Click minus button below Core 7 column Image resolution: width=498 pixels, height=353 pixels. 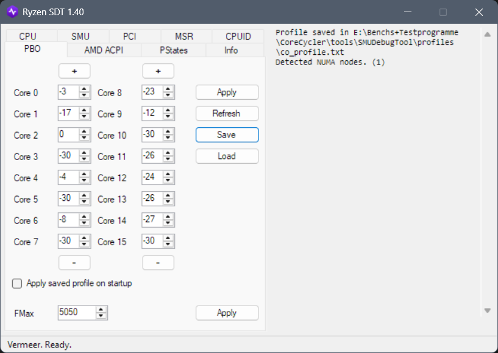pyautogui.click(x=74, y=262)
